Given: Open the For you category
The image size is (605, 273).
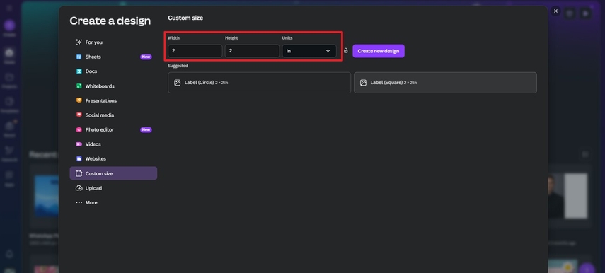Looking at the screenshot, I should [x=113, y=42].
